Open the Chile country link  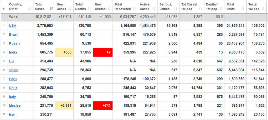(x=13, y=88)
